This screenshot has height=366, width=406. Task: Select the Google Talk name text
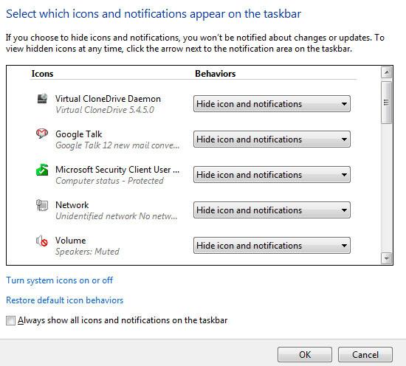click(x=79, y=134)
